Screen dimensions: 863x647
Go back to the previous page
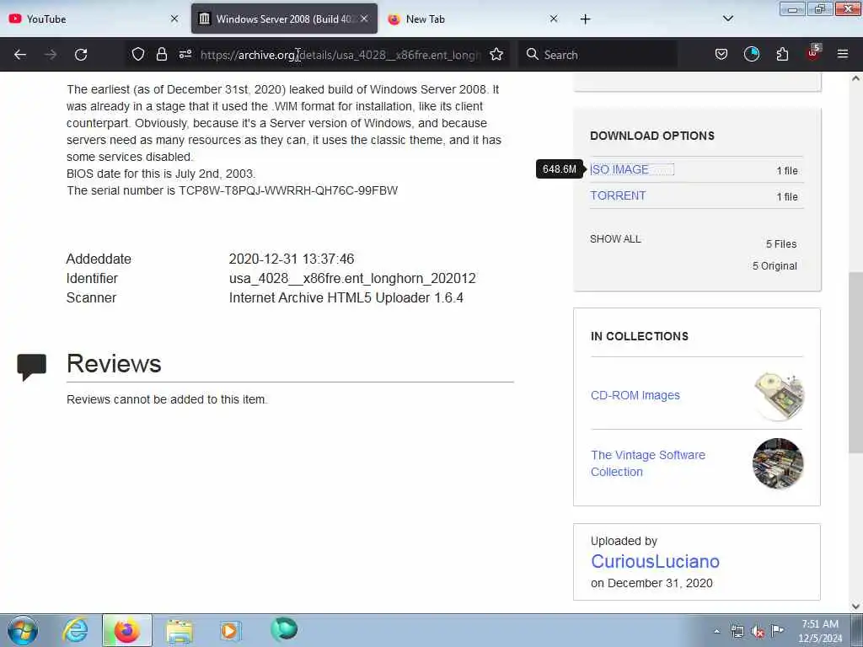[x=20, y=55]
